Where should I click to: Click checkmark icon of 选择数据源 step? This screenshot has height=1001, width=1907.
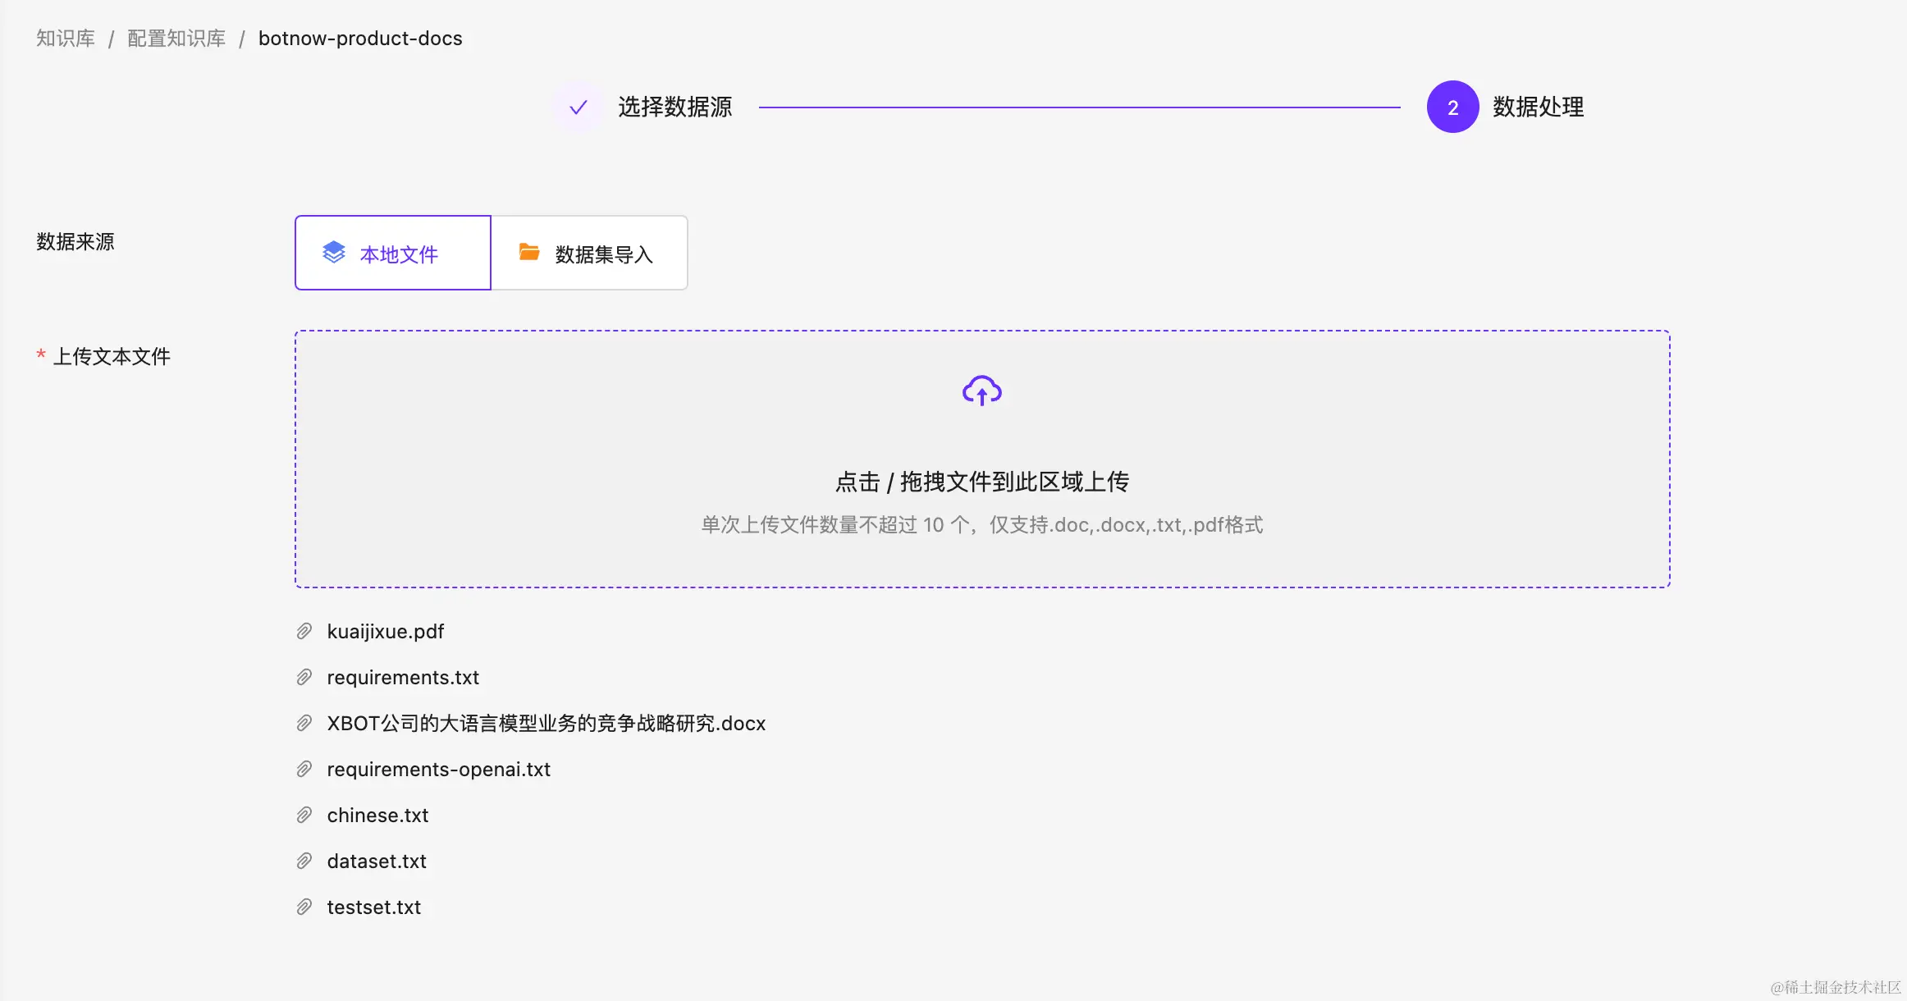coord(579,107)
